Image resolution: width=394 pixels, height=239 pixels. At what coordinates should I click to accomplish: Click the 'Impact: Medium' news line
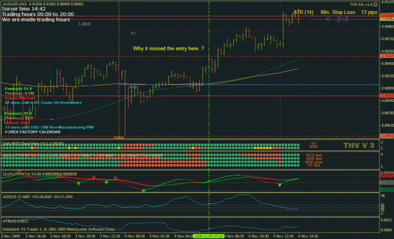click(20, 98)
